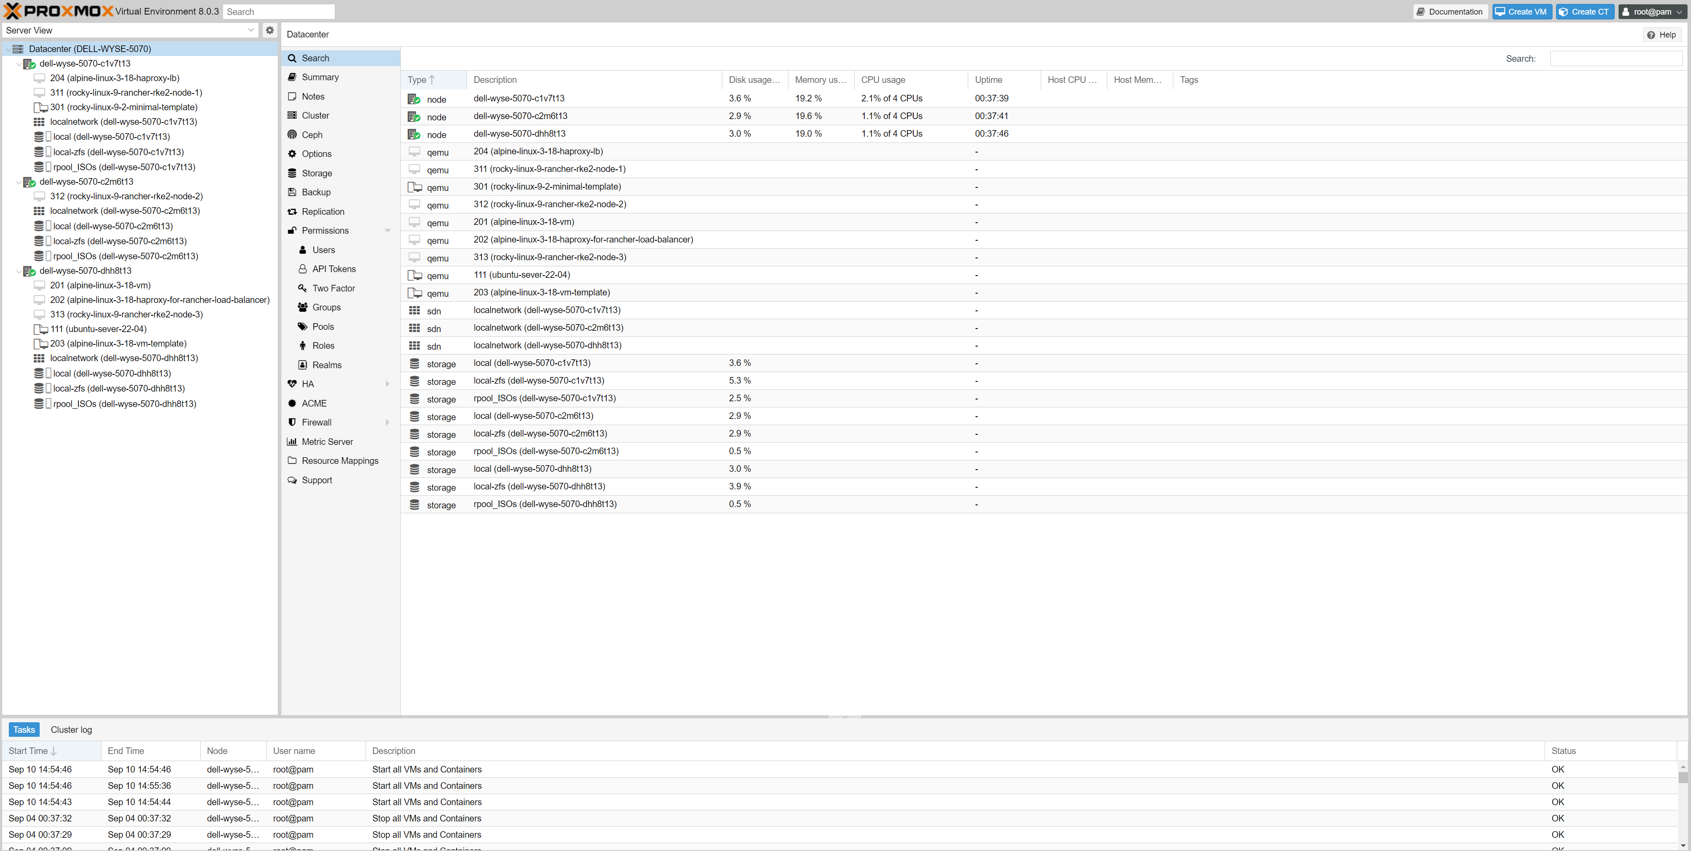Collapse the Permissions submenu arrow

click(x=387, y=231)
